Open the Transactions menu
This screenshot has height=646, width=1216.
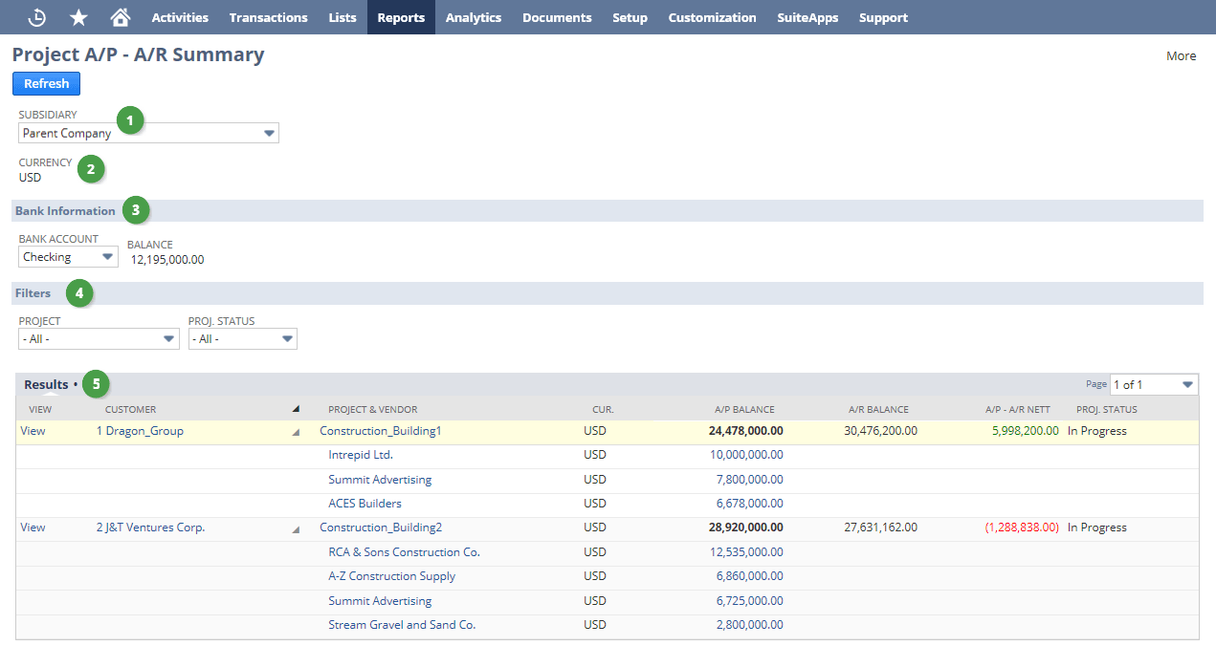pyautogui.click(x=268, y=17)
